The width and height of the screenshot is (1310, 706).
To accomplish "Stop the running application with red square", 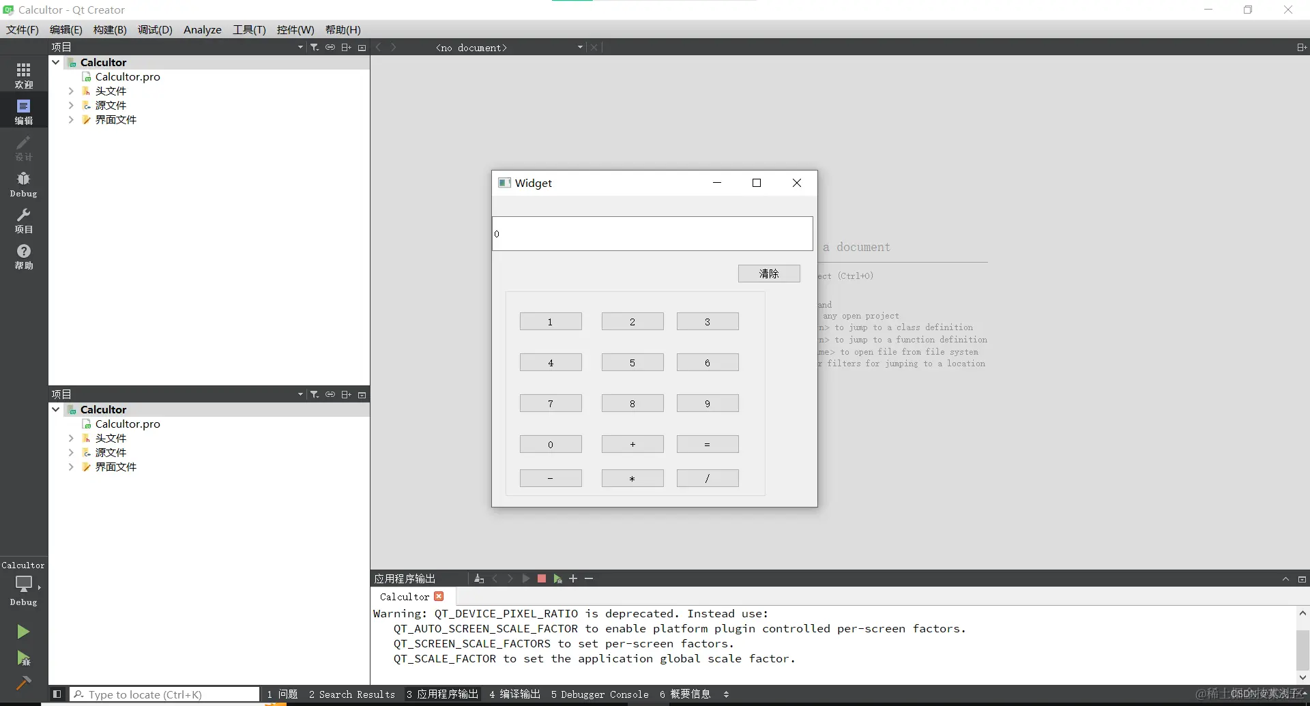I will (x=542, y=578).
